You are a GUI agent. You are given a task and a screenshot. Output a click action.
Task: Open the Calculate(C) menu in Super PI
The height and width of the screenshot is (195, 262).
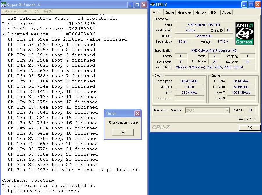point(11,11)
